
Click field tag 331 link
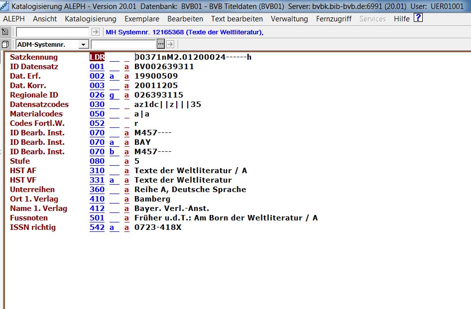tap(97, 180)
